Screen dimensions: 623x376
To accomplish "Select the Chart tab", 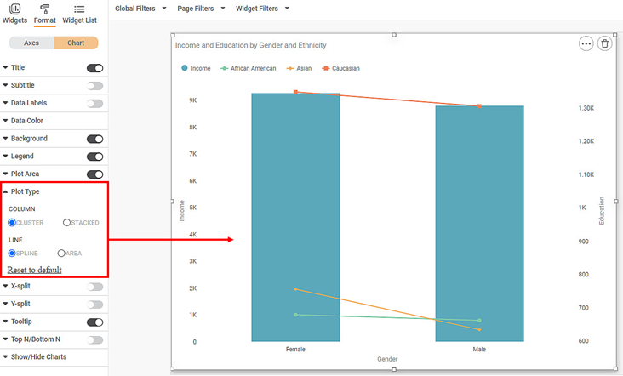I will coord(76,43).
